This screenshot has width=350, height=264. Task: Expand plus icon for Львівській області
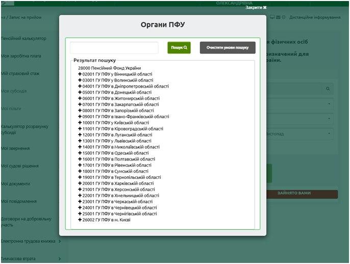[80, 141]
